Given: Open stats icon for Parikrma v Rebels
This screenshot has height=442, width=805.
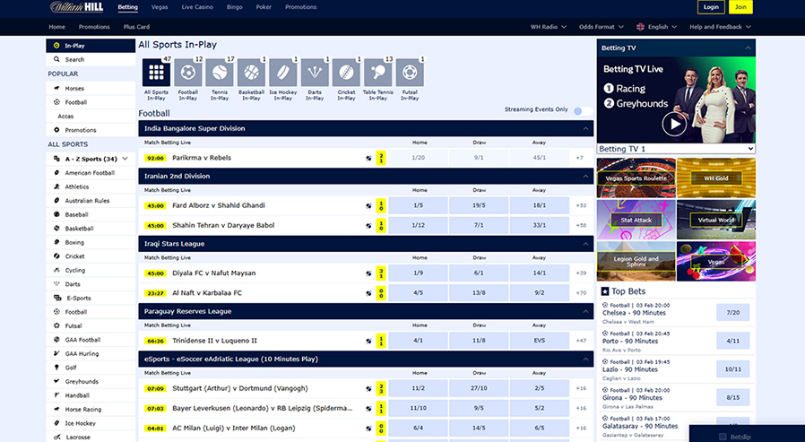Looking at the screenshot, I should (x=368, y=158).
